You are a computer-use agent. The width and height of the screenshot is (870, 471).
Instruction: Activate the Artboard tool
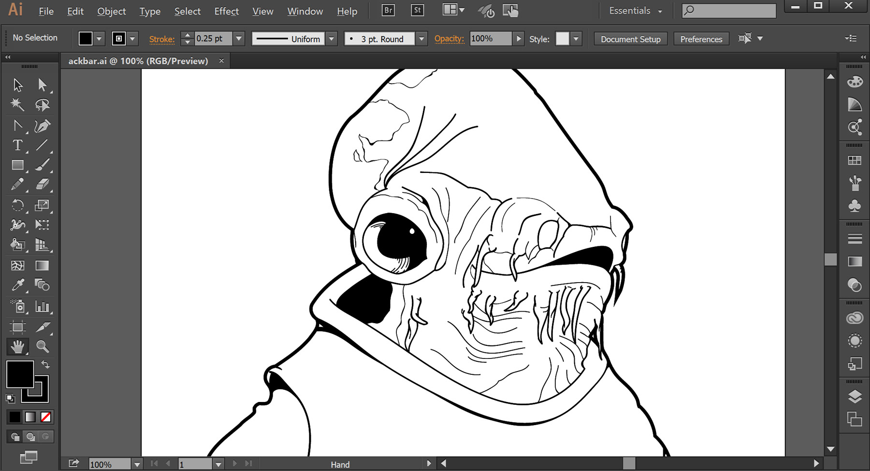(x=18, y=327)
